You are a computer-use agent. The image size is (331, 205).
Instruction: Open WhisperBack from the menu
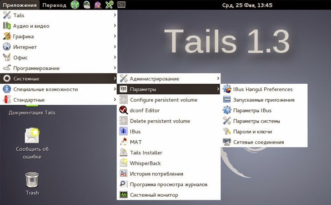click(169, 163)
